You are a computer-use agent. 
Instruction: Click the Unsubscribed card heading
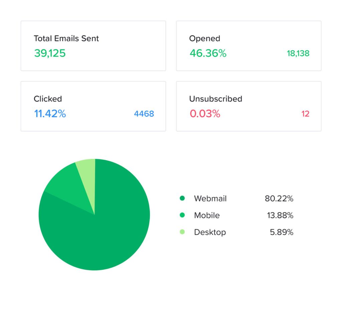click(215, 99)
